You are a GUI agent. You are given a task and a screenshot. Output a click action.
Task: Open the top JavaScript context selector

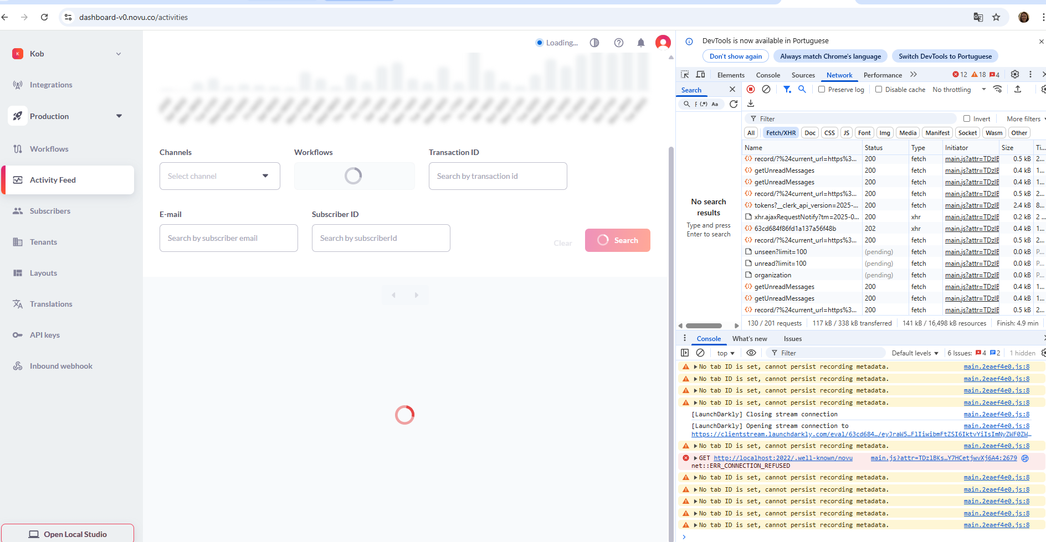pos(725,353)
